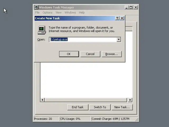This screenshot has height=127, width=169.
Task: Open the Help menu in Task Manager
Action: pos(82,12)
